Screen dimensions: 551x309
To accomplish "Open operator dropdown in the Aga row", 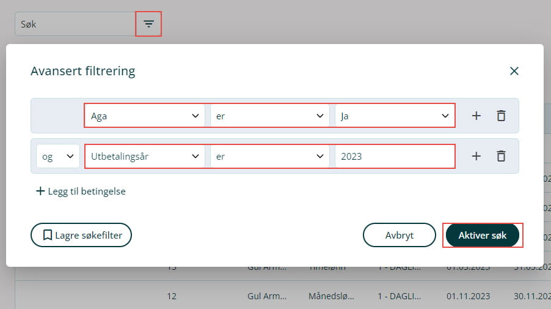I will coord(269,116).
